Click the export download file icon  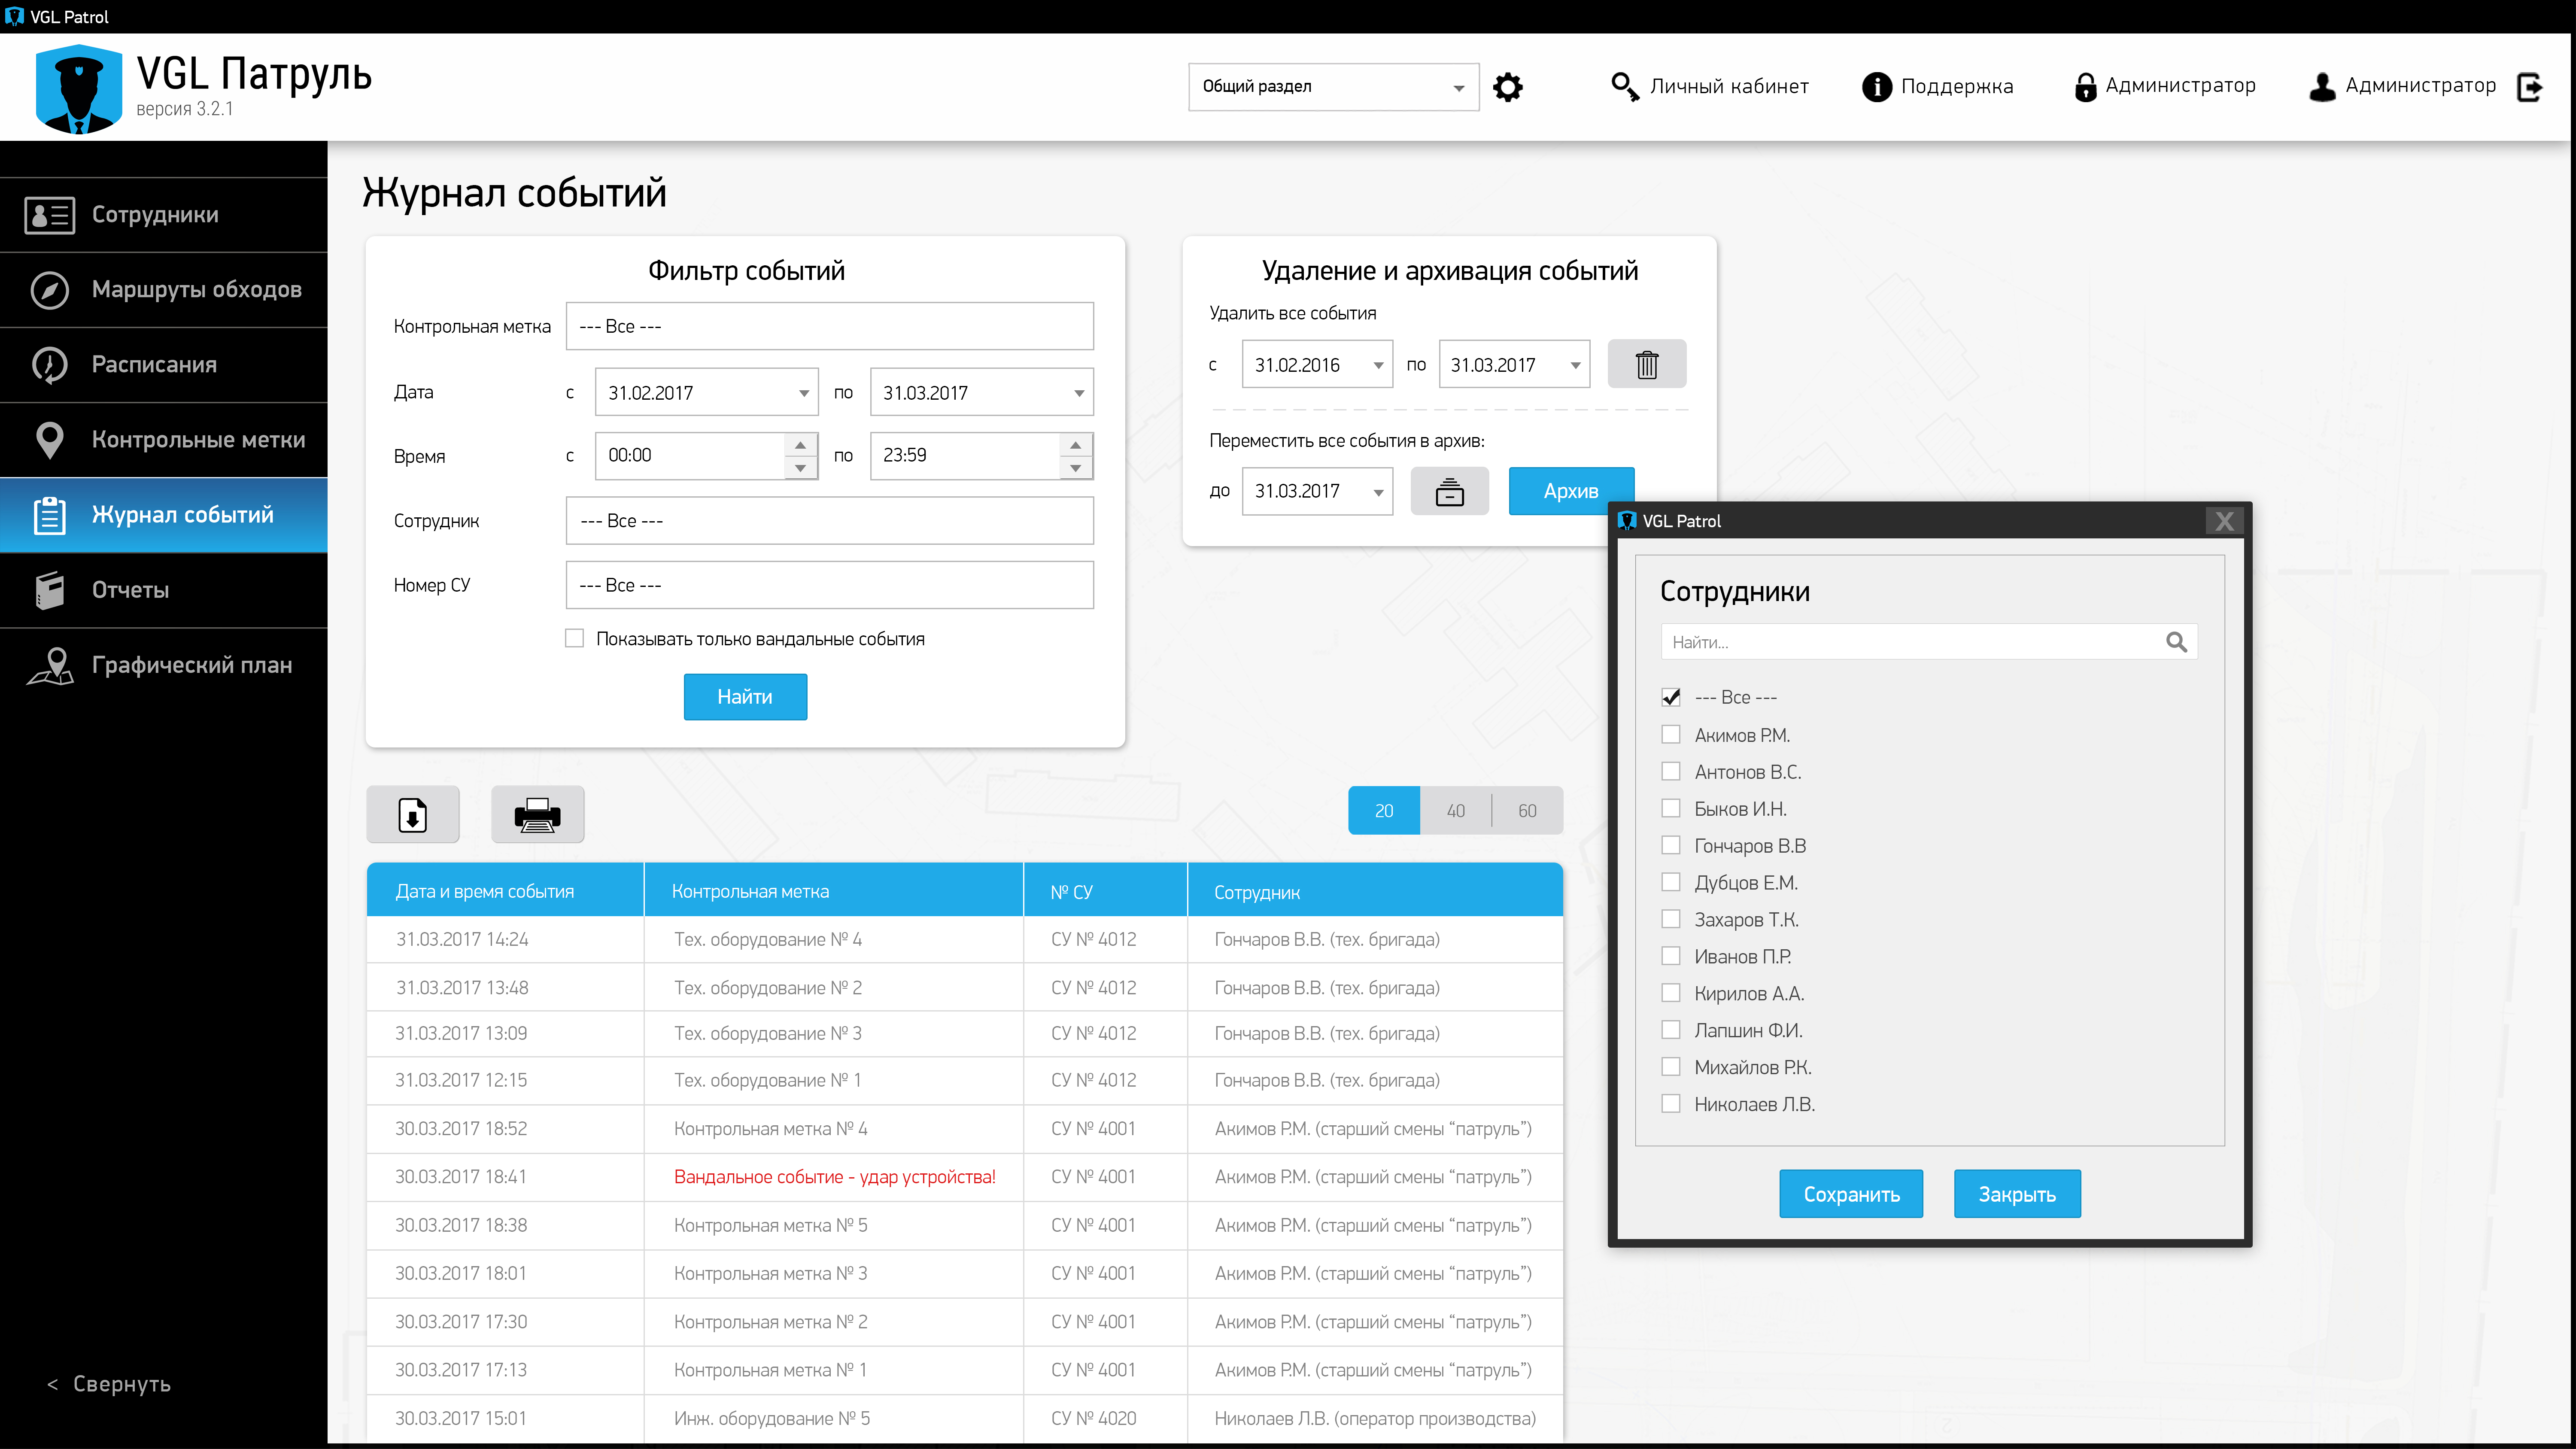click(x=413, y=814)
